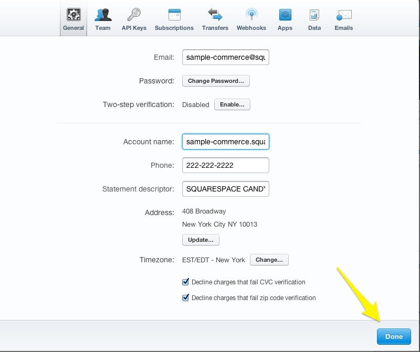
Task: Open the Team settings icon
Action: tap(103, 15)
